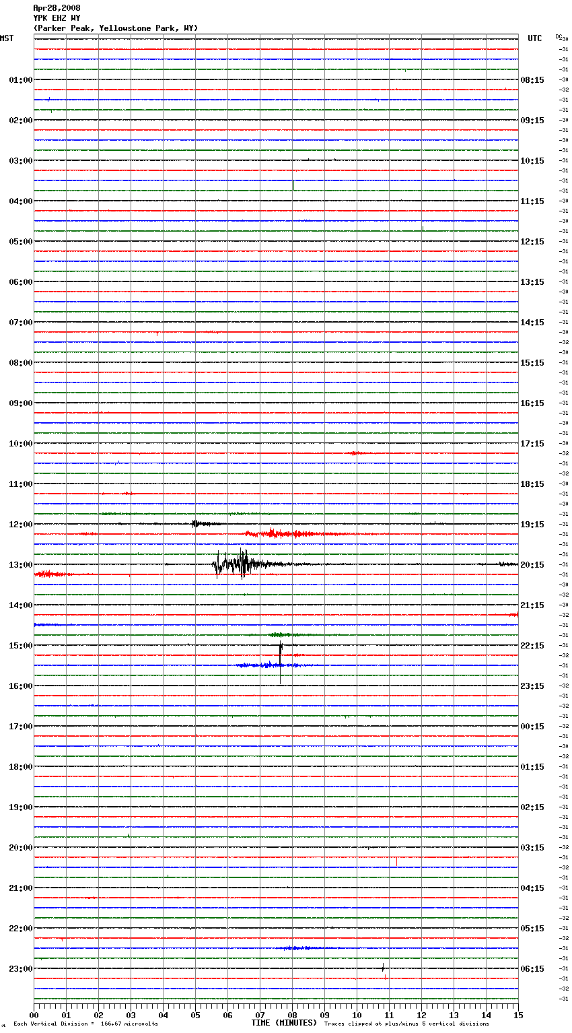The image size is (572, 1033).
Task: Choose the UTC time label "17:15"
Action: pos(532,444)
